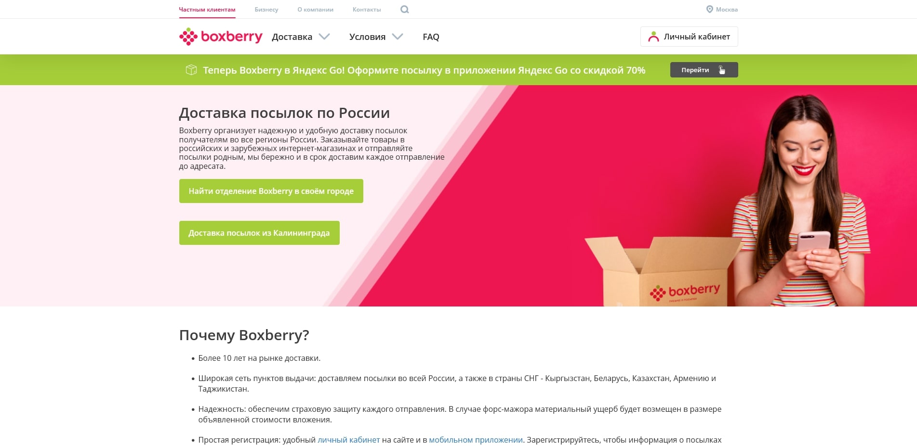Click the location pin icon near Москва
917x446 pixels.
coord(709,9)
